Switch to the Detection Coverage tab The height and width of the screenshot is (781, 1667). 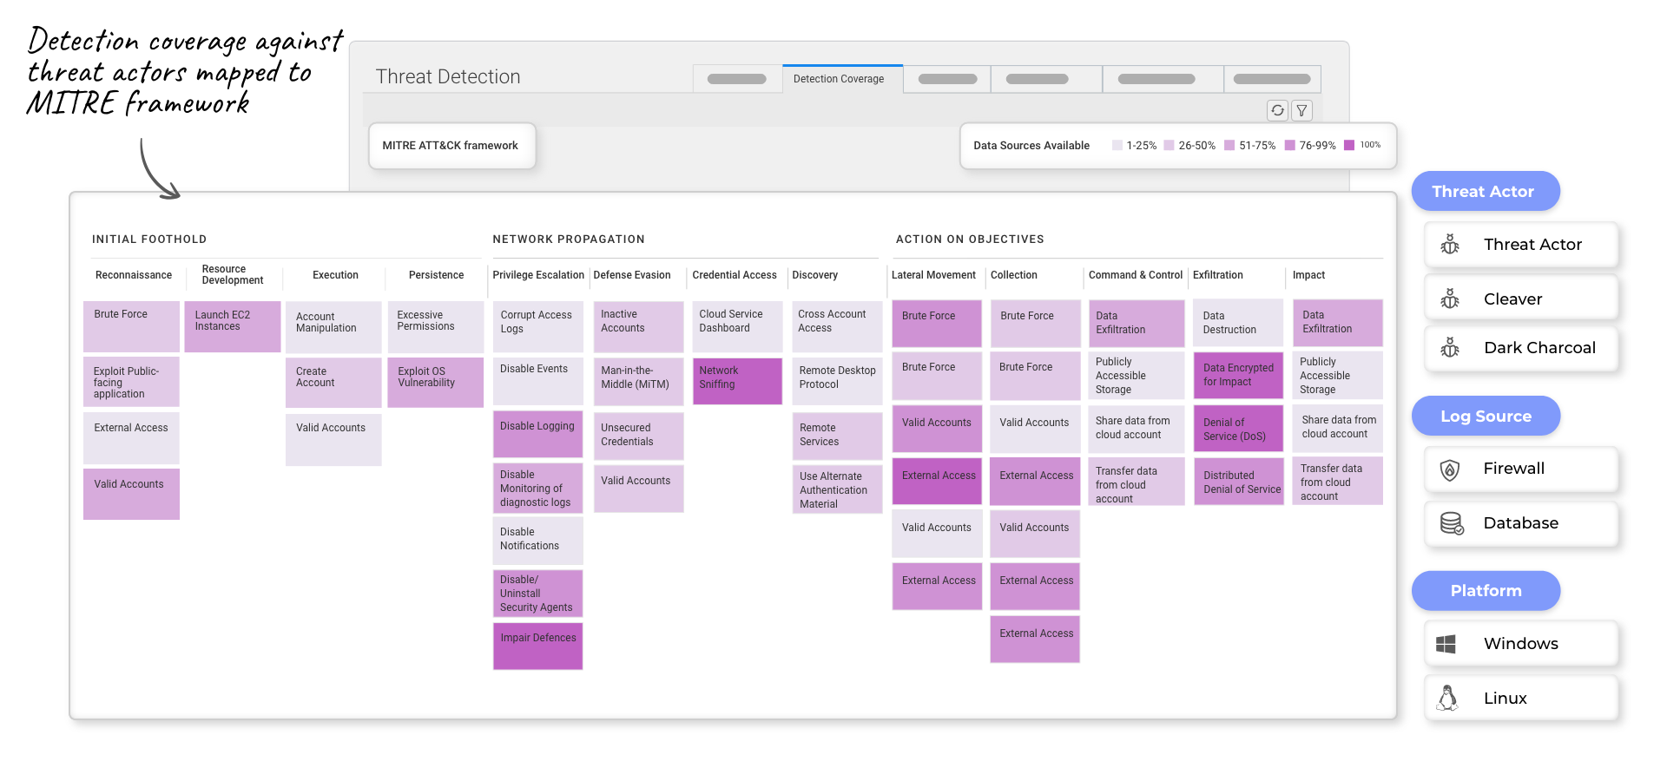(x=839, y=79)
